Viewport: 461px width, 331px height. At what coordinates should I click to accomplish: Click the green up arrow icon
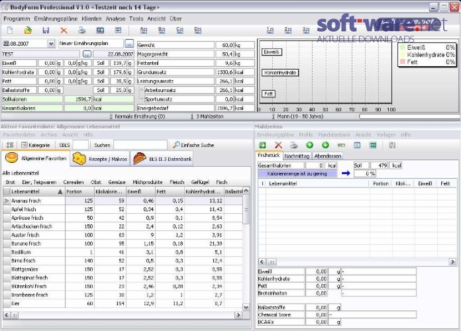tap(309, 144)
